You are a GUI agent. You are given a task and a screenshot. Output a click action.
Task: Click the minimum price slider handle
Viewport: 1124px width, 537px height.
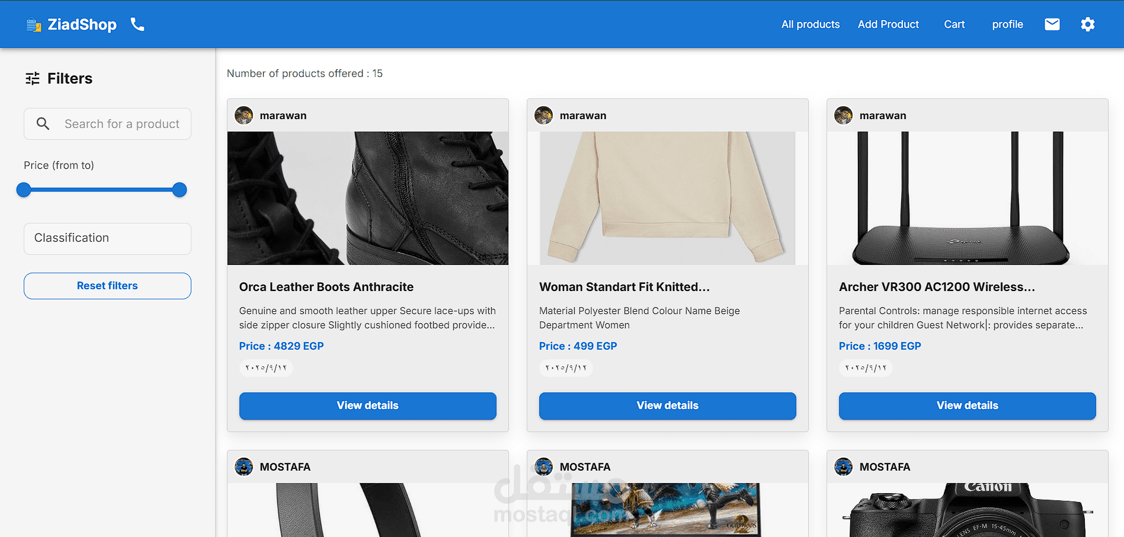(x=24, y=190)
